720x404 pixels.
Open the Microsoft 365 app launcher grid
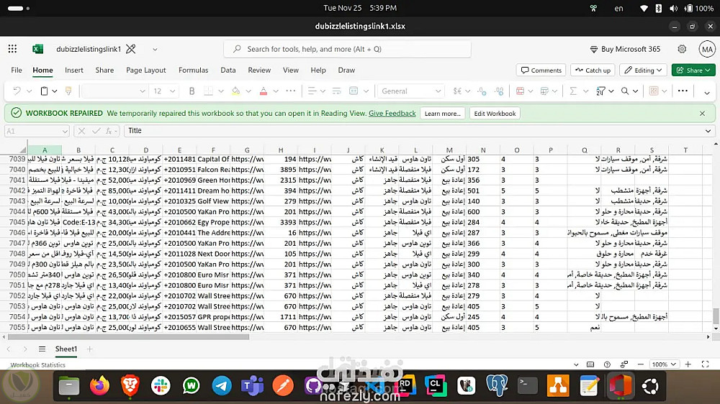click(12, 49)
